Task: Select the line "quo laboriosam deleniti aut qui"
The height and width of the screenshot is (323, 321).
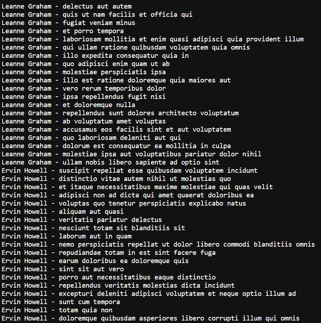Action: point(122,138)
